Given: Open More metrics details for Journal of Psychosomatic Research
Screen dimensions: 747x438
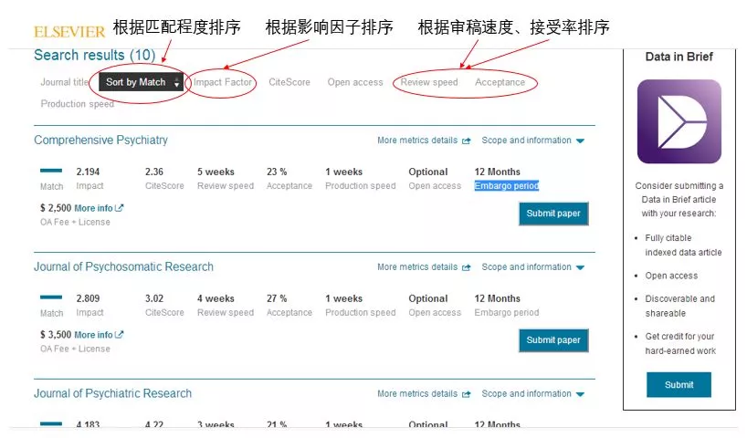Looking at the screenshot, I should [424, 267].
